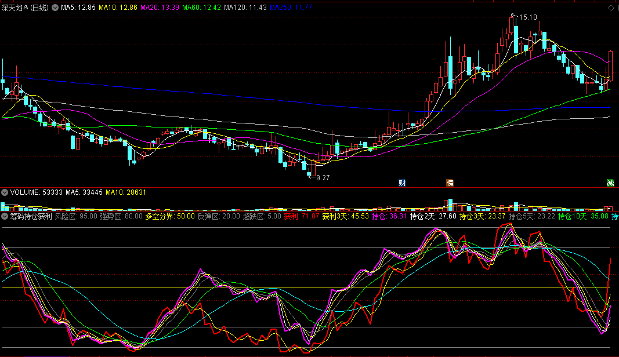Click the MA120: 11.43 label
The width and height of the screenshot is (619, 357).
[245, 8]
